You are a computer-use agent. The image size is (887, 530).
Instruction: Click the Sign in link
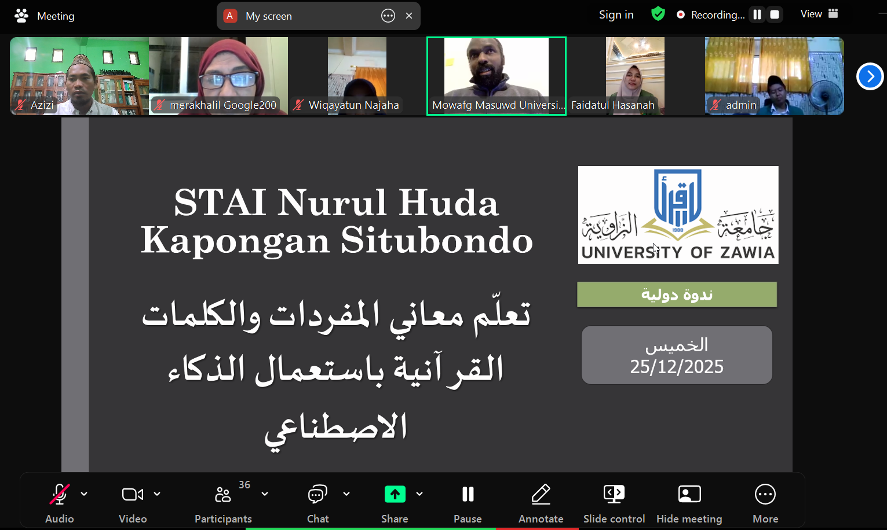[x=616, y=15]
